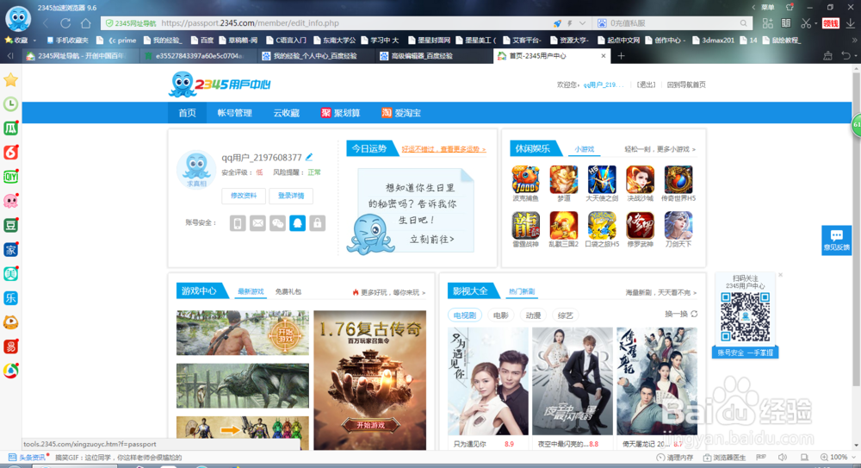Image resolution: width=861 pixels, height=468 pixels.
Task: Open a new tab with plus button
Action: point(621,55)
